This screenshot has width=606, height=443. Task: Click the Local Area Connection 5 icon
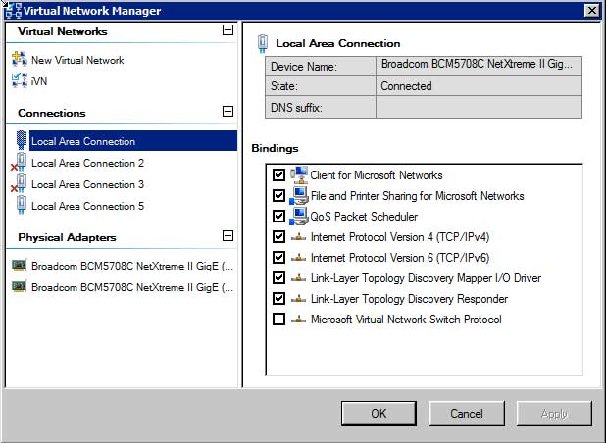(x=22, y=205)
